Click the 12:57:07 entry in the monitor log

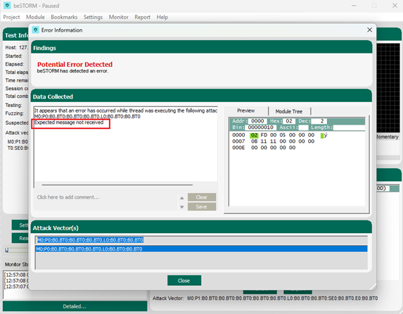pos(16,287)
